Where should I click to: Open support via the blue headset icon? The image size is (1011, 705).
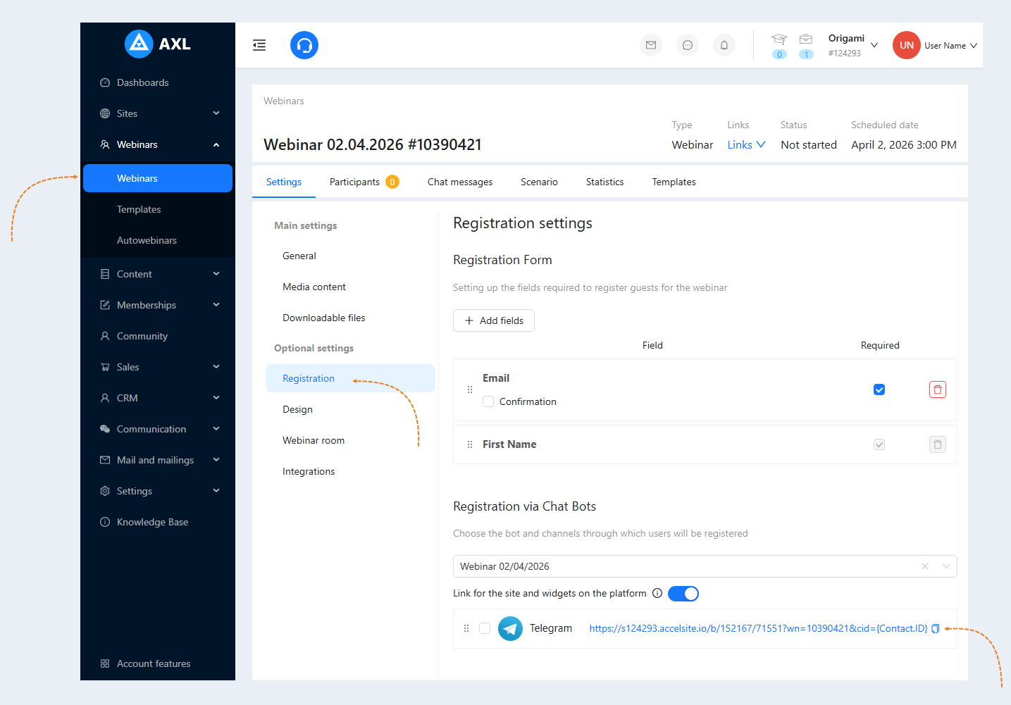click(304, 45)
